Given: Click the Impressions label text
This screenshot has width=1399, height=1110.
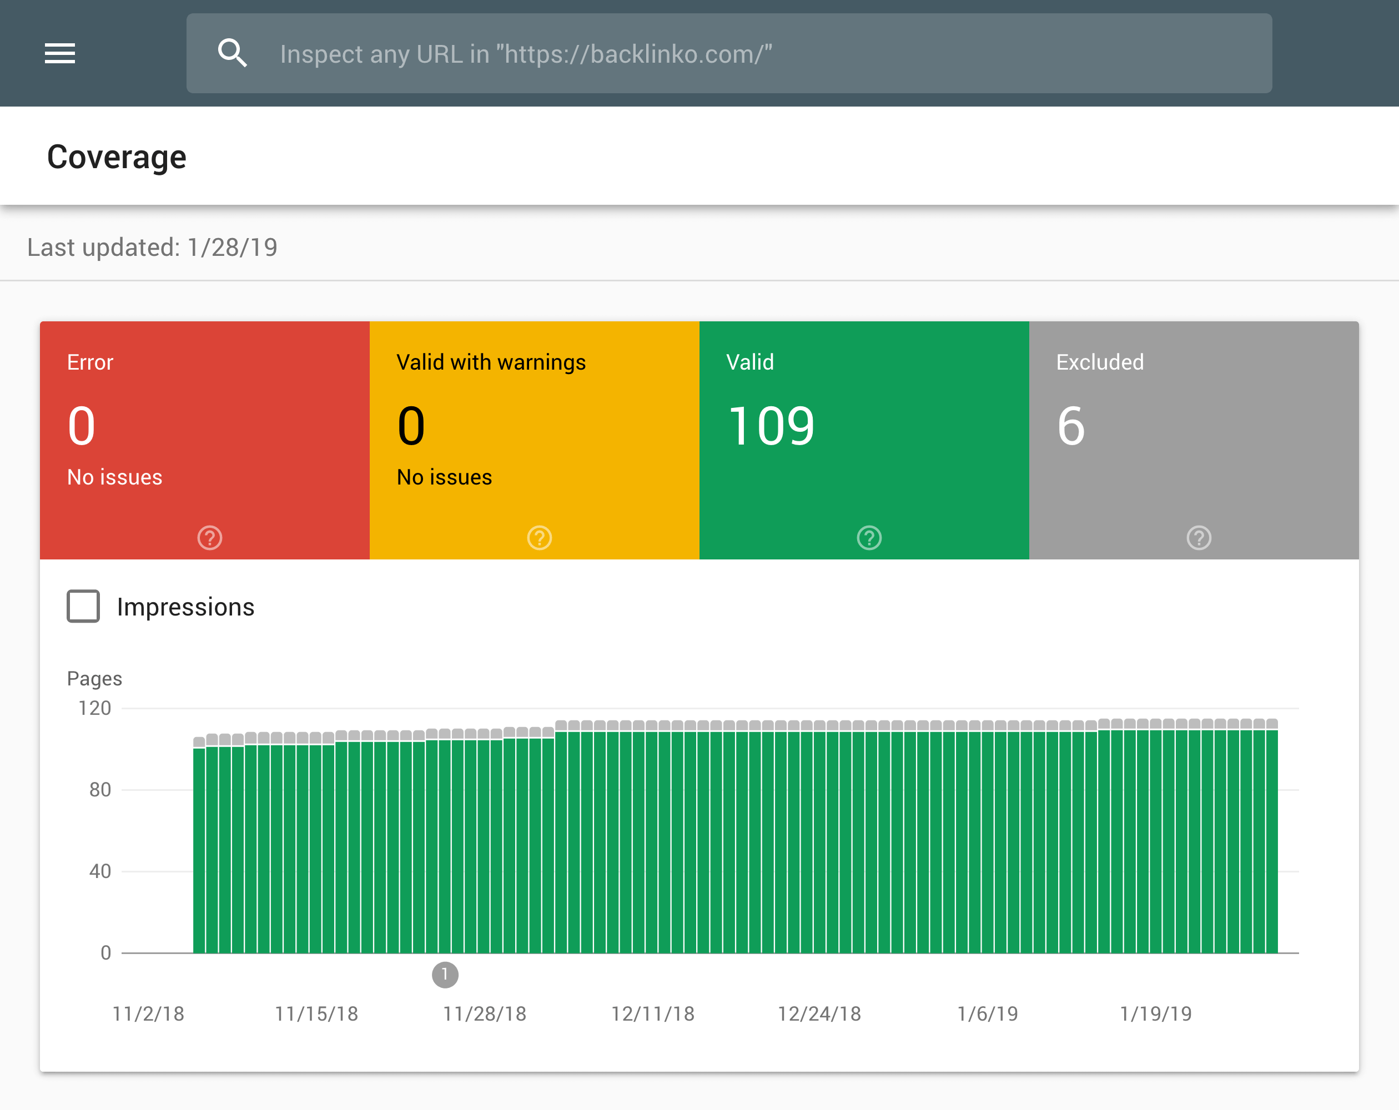Looking at the screenshot, I should click(185, 607).
